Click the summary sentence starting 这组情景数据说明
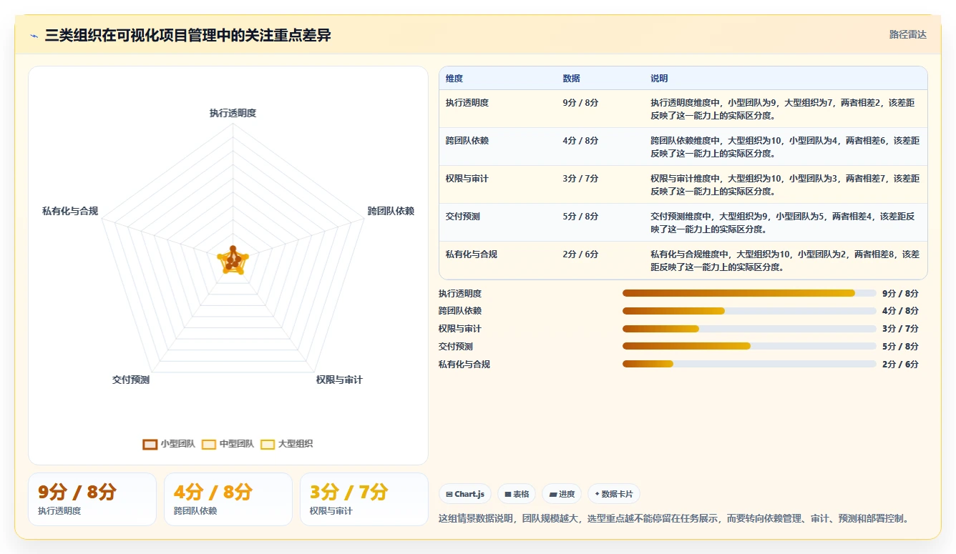 675,518
